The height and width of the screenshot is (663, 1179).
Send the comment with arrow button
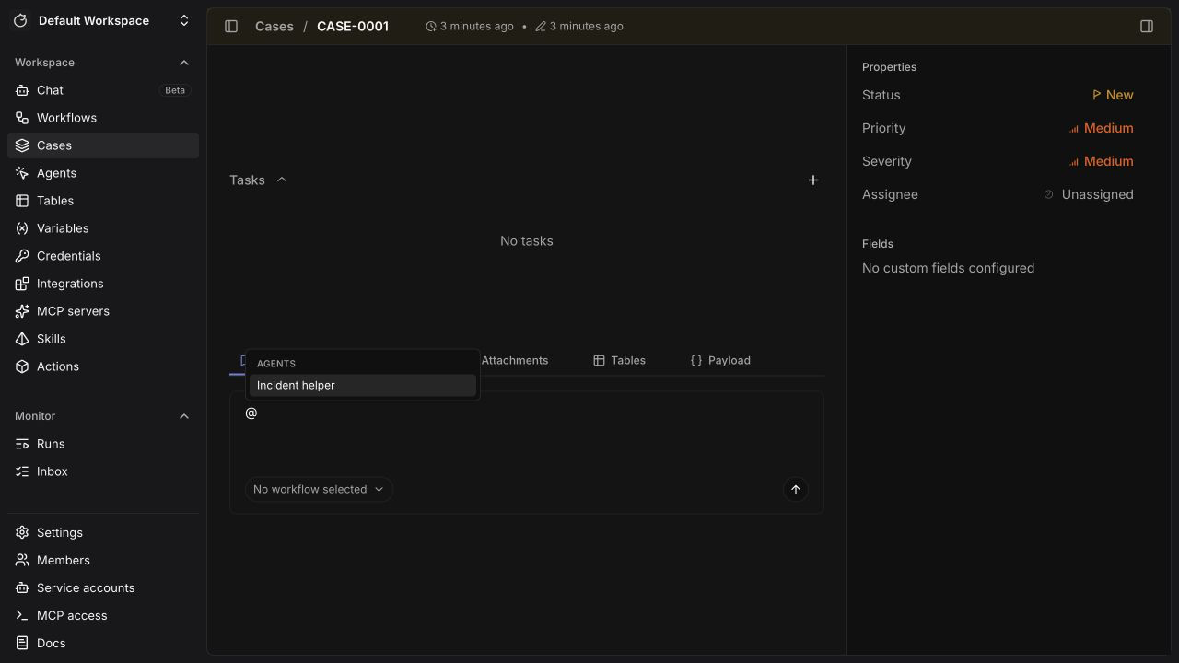point(796,489)
